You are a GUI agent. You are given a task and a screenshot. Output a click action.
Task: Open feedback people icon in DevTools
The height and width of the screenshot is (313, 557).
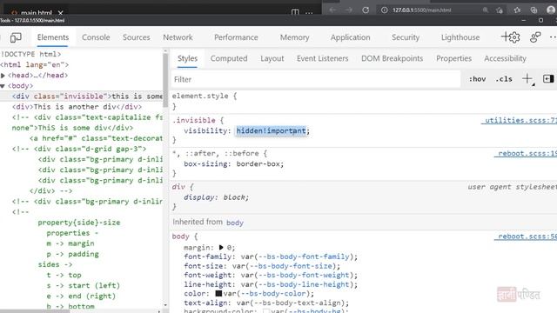(535, 37)
